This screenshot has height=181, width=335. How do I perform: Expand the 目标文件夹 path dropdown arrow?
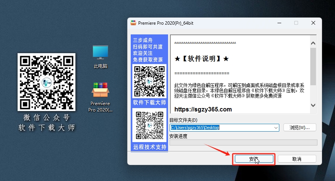pyautogui.click(x=276, y=128)
